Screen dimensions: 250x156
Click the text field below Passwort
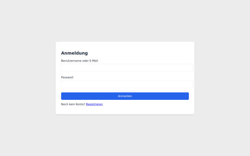[127, 84]
